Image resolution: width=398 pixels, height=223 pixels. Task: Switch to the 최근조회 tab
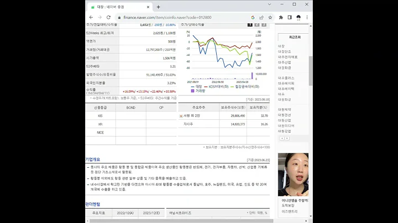coord(295,37)
